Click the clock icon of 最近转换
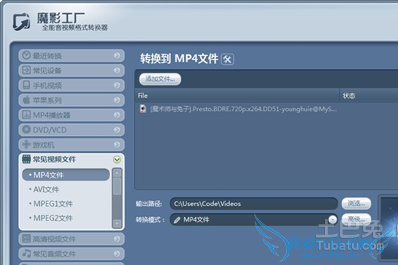 click(x=27, y=56)
